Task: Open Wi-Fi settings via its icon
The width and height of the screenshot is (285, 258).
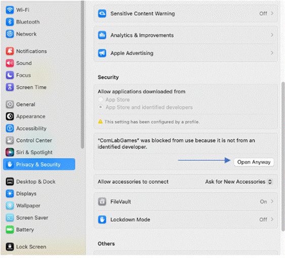Action: pos(10,10)
